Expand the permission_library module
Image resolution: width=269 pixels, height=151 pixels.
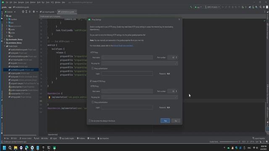coord(5,43)
